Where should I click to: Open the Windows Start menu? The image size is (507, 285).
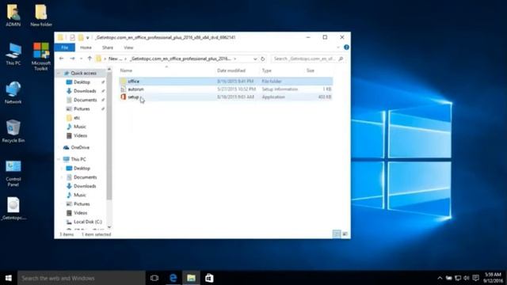[x=9, y=278]
